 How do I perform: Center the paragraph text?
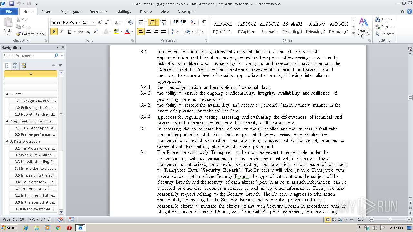click(x=148, y=32)
